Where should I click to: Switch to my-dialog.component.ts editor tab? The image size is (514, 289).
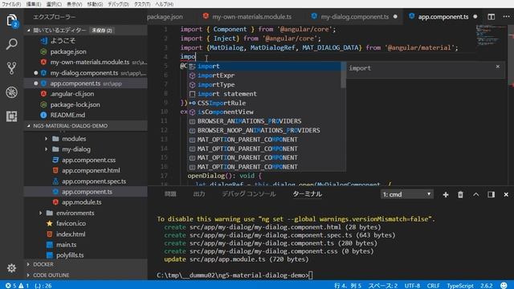(355, 17)
